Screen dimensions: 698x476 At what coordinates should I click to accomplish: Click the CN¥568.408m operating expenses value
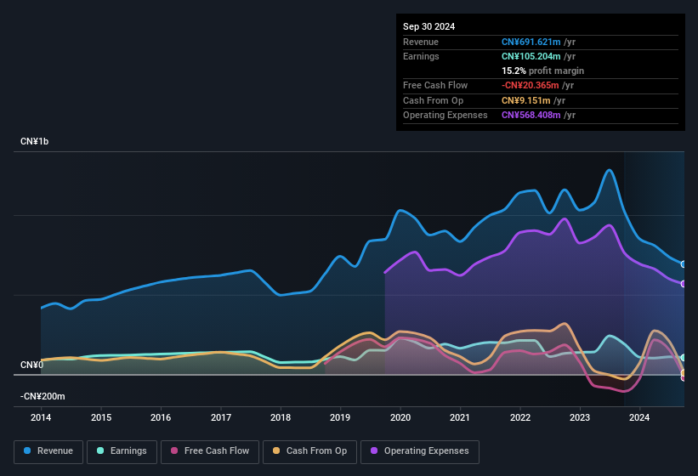tap(531, 116)
